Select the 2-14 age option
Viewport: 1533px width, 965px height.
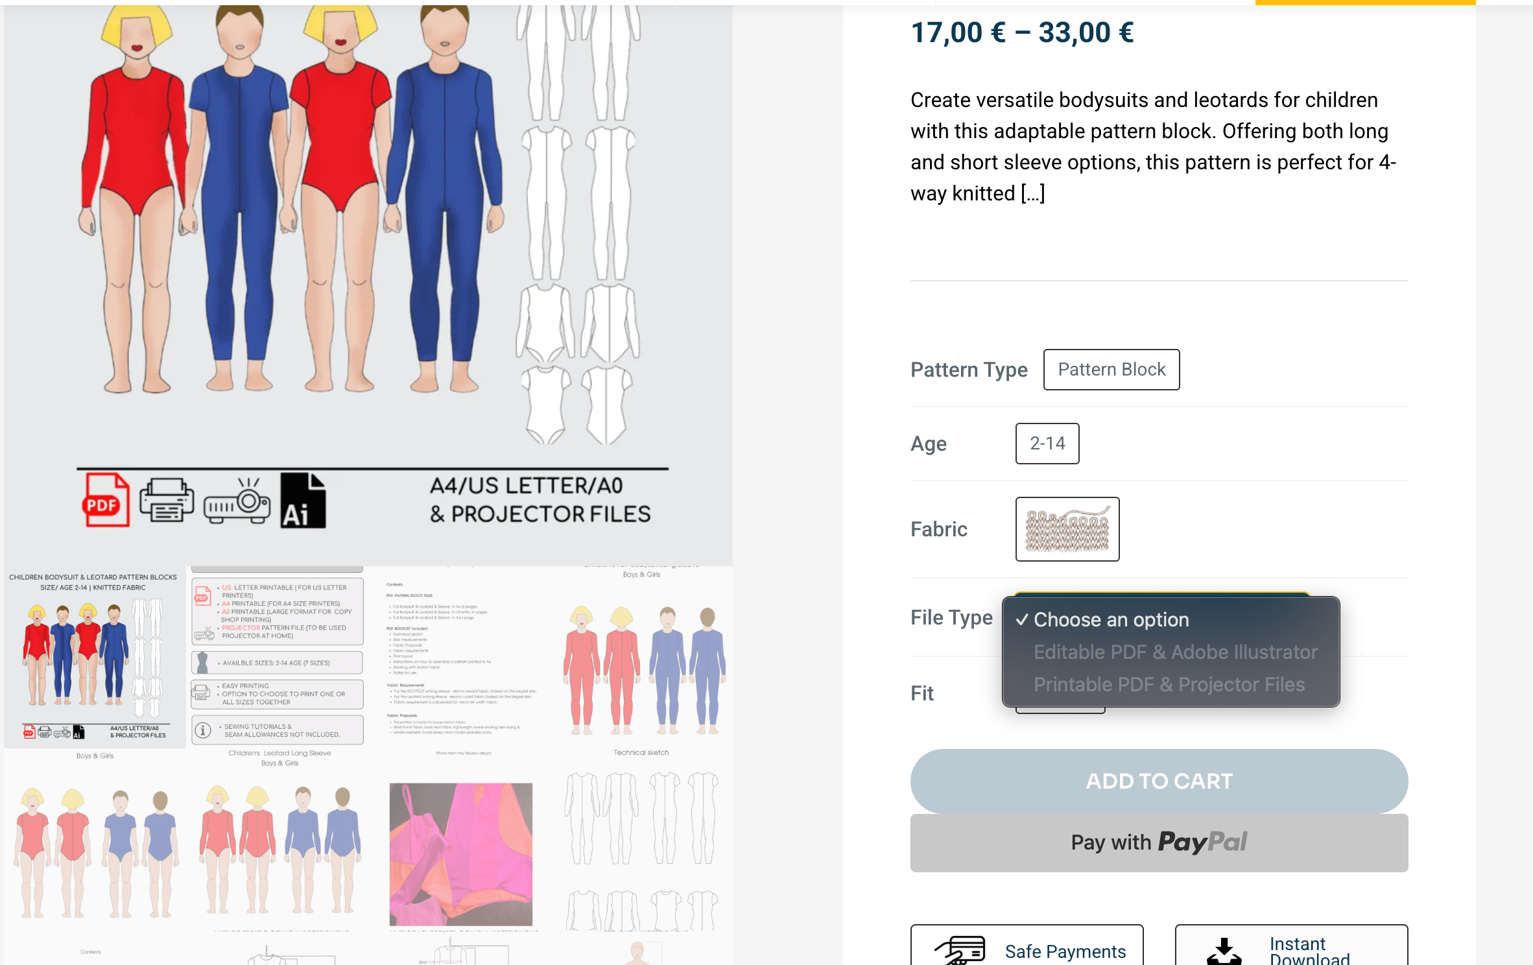[1047, 444]
